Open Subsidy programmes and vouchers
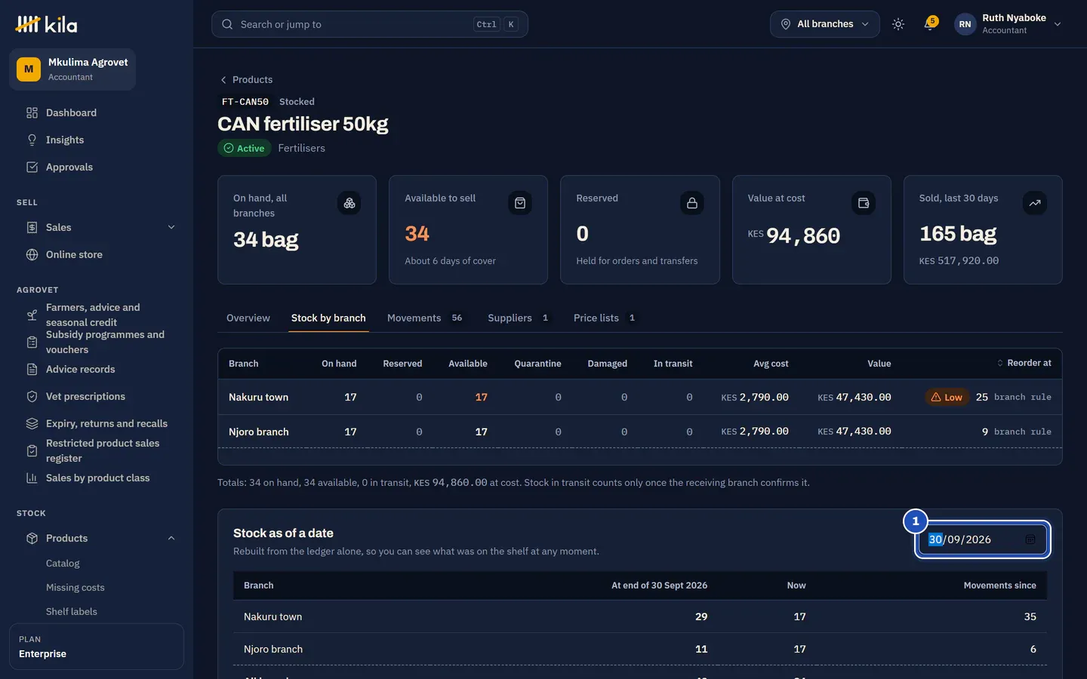The image size is (1087, 679). pos(97,343)
